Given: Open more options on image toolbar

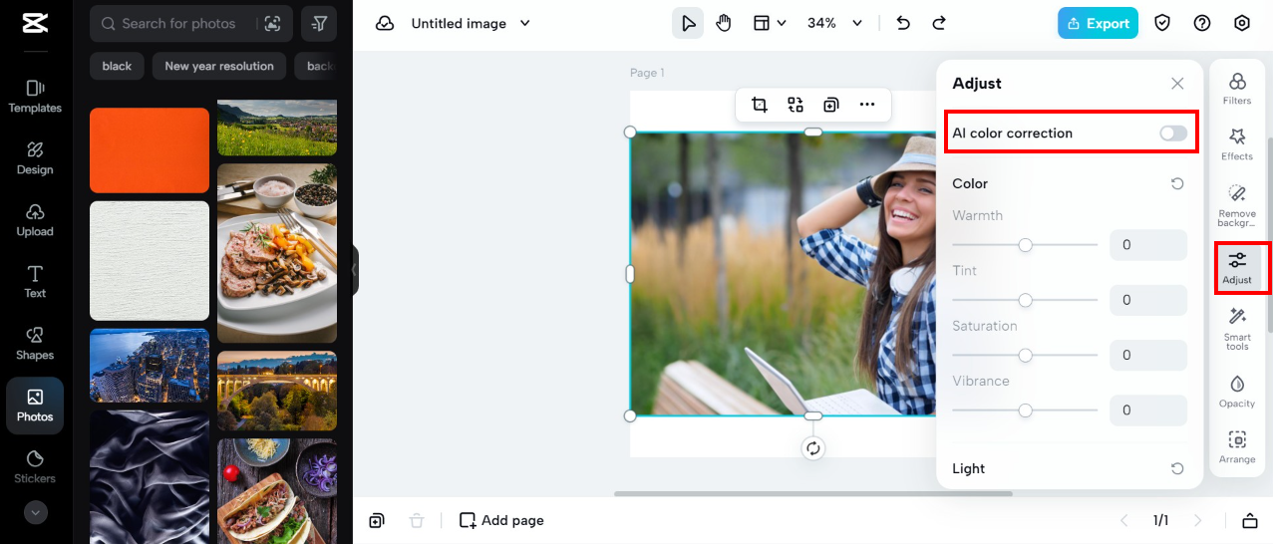Looking at the screenshot, I should (867, 105).
